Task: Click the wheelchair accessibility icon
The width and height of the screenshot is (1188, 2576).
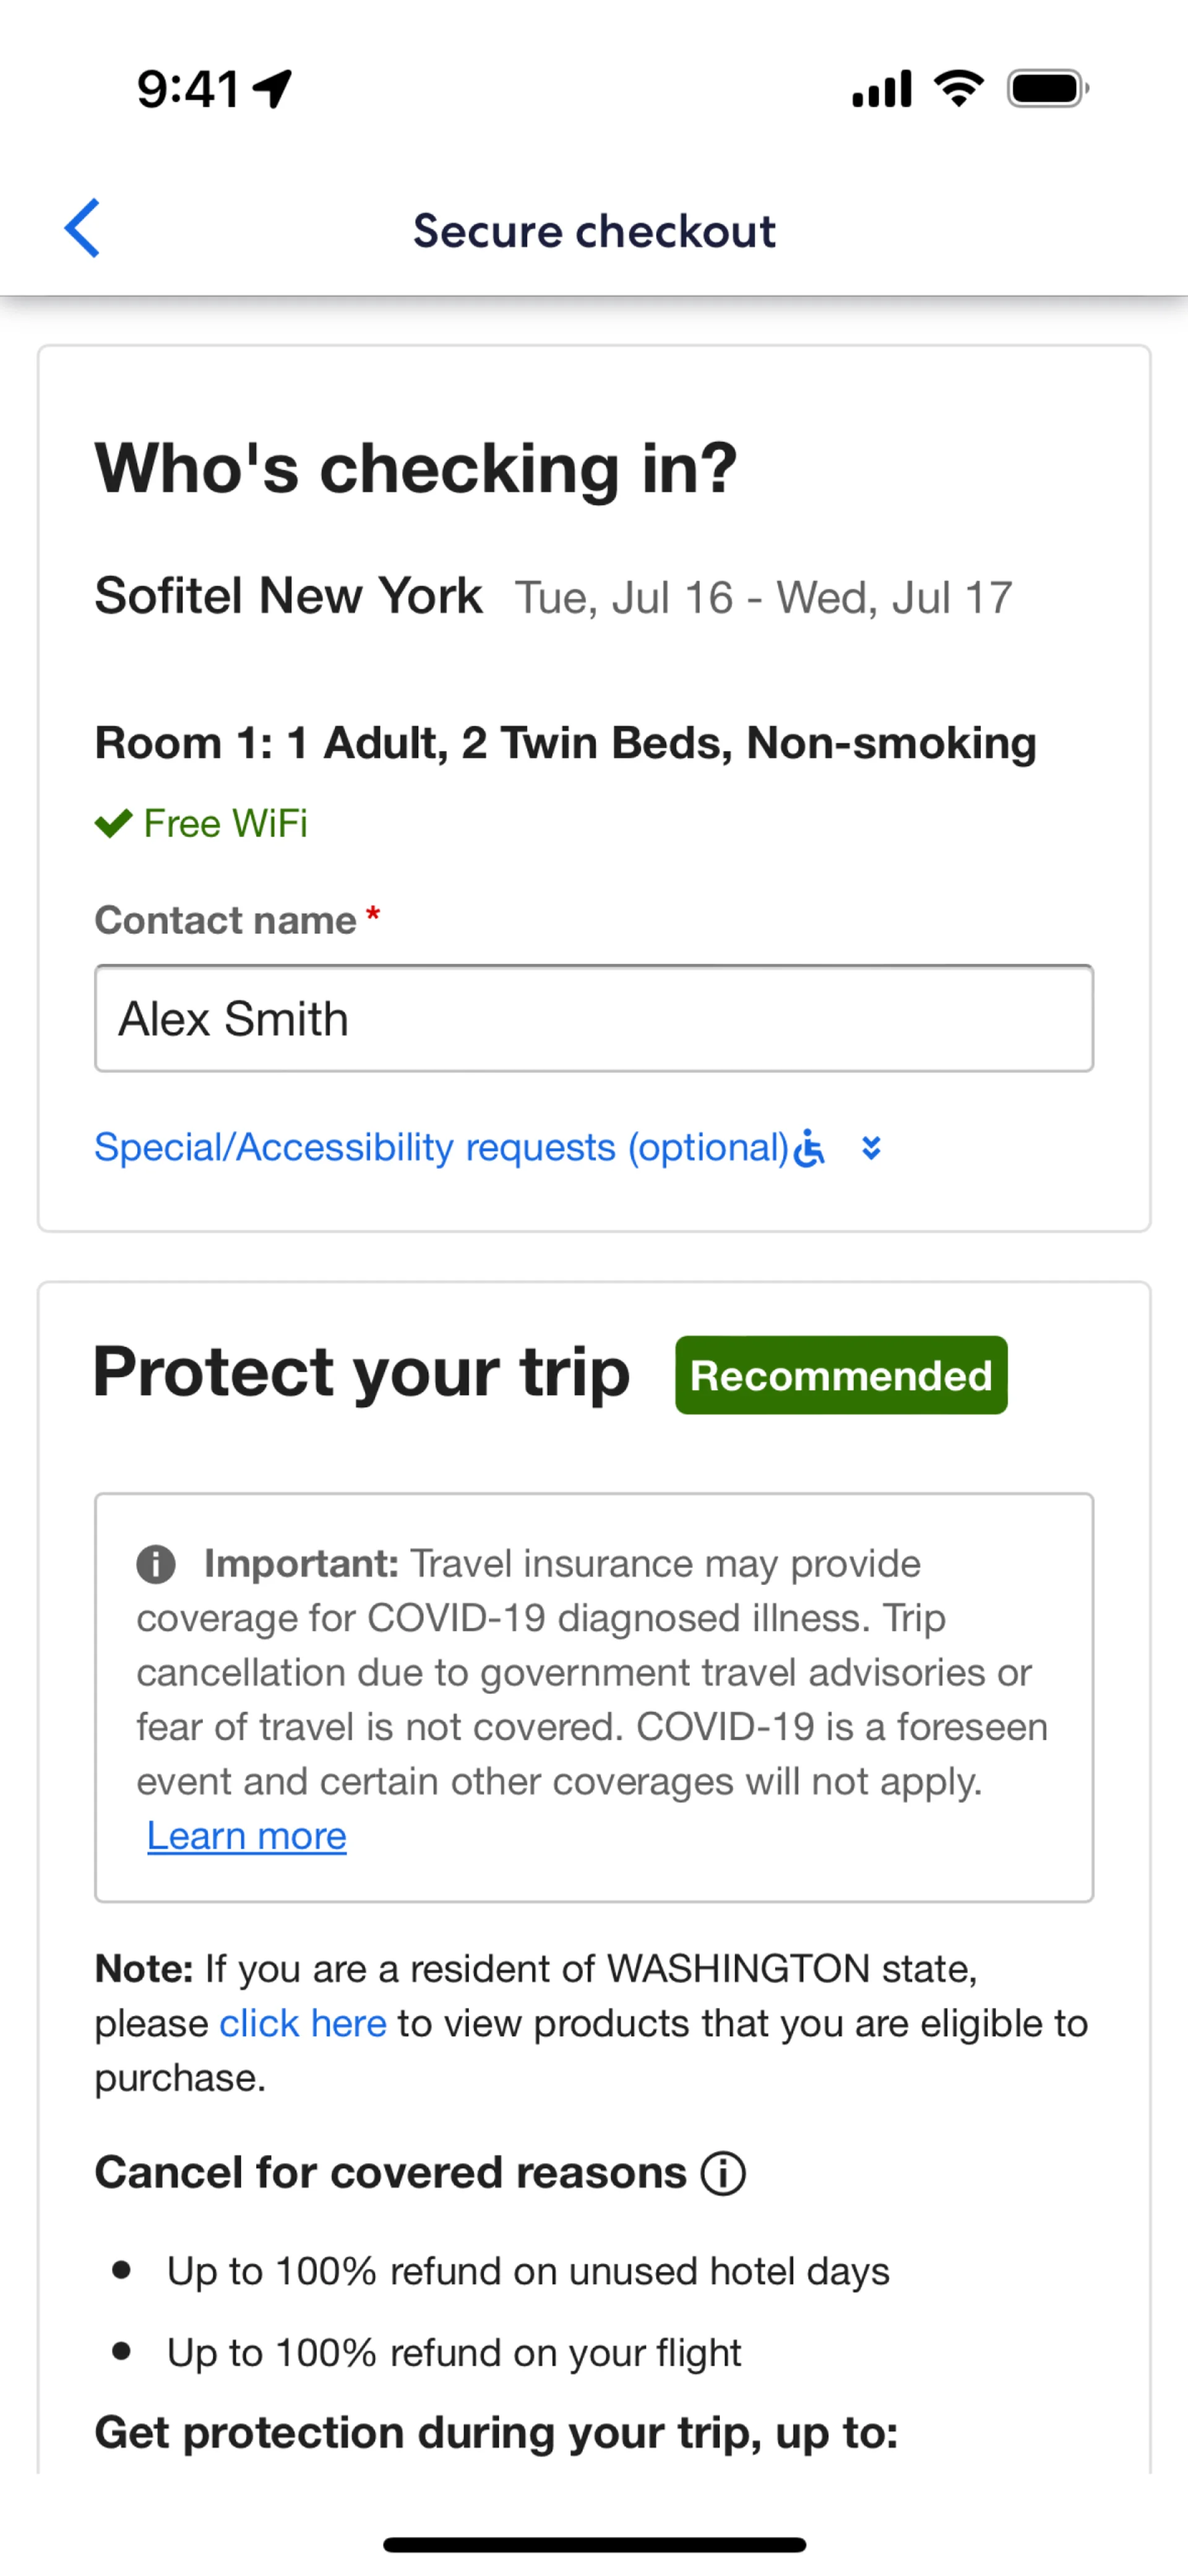Action: click(809, 1148)
